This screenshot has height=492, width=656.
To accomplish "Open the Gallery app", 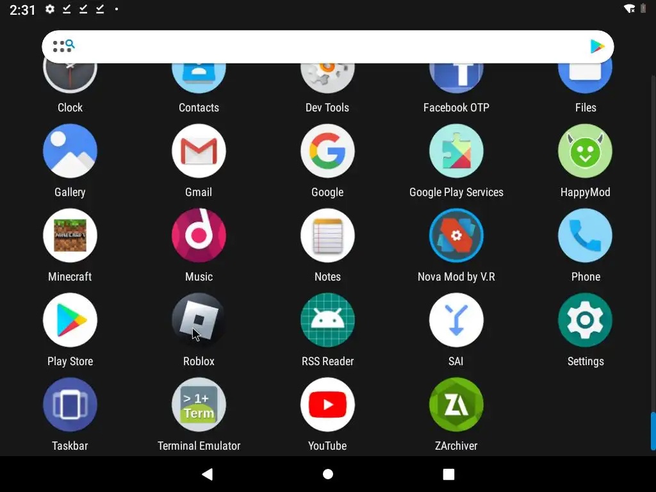I will click(70, 151).
